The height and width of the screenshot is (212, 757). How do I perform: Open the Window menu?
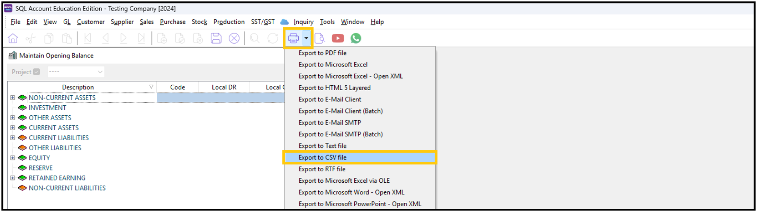point(352,22)
